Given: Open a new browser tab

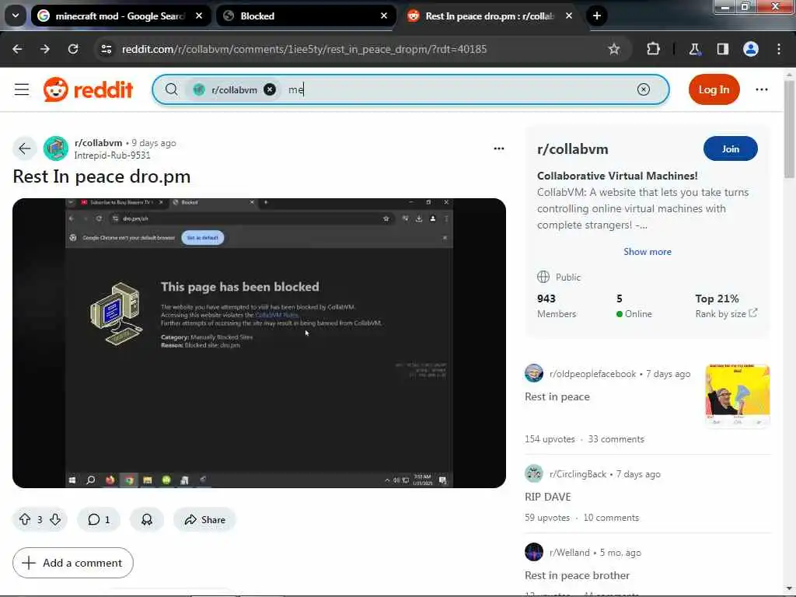Looking at the screenshot, I should [597, 16].
